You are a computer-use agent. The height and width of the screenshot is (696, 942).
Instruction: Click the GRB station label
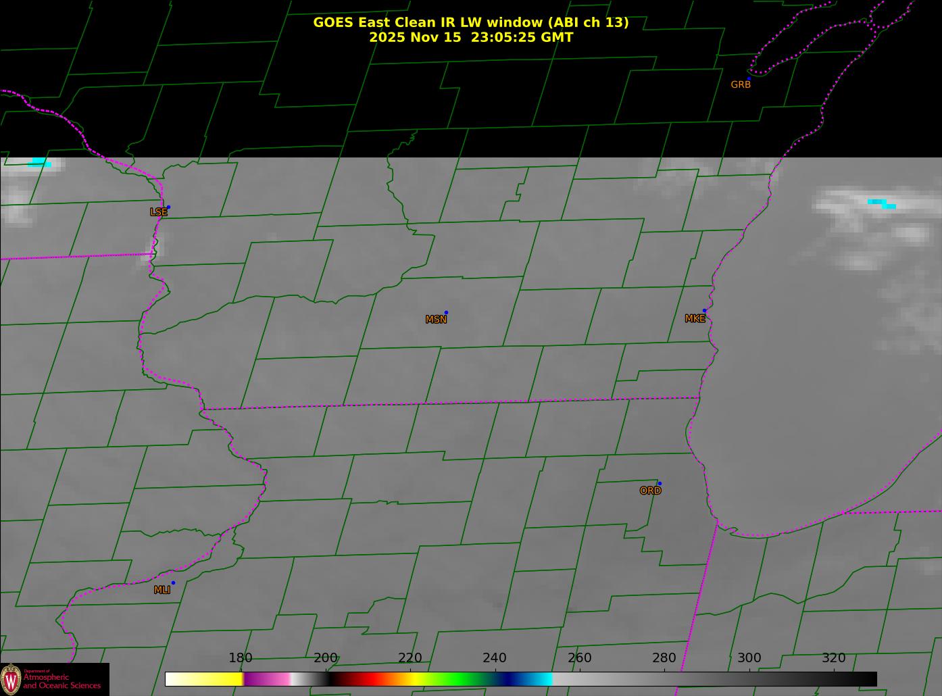741,84
